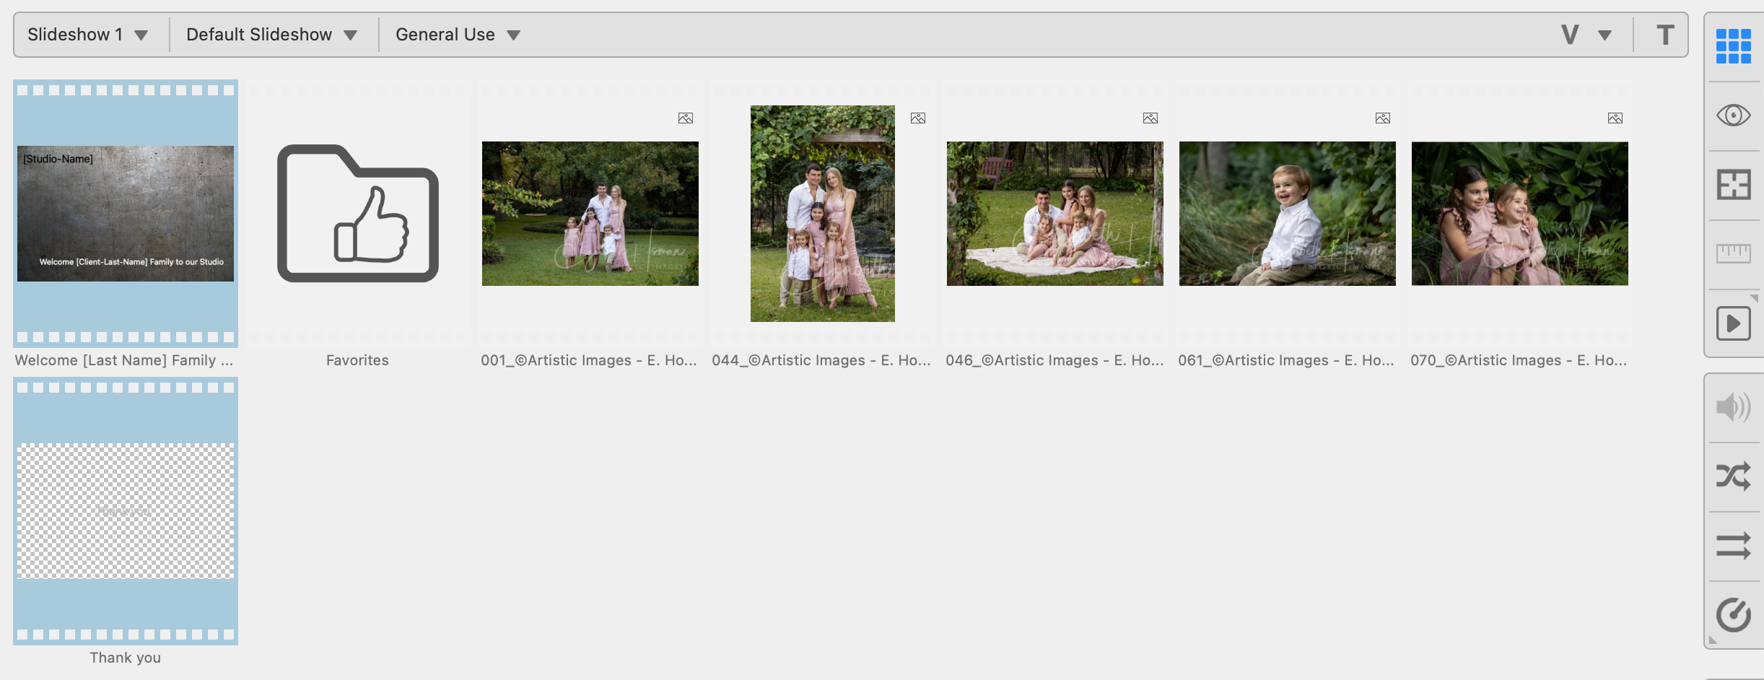Viewport: 1764px width, 680px height.
Task: Expand the V dropdown arrow
Action: [x=1604, y=35]
